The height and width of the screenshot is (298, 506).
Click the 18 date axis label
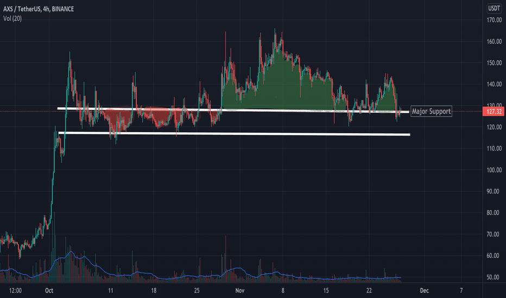[x=154, y=290]
